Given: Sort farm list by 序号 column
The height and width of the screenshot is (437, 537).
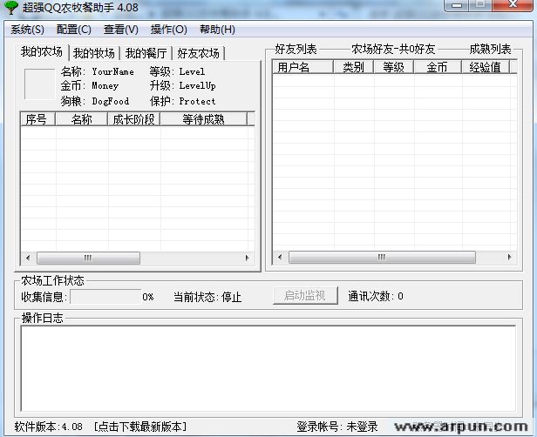Looking at the screenshot, I should click(37, 119).
